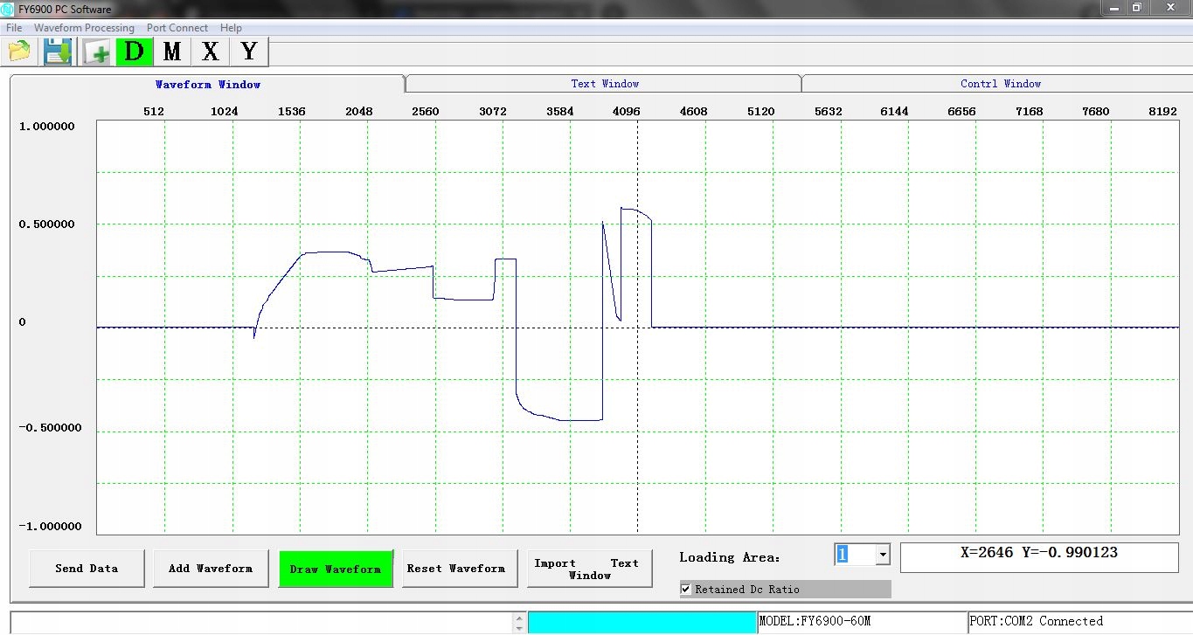
Task: Click the FY6900 application icon in title bar
Action: (8, 9)
